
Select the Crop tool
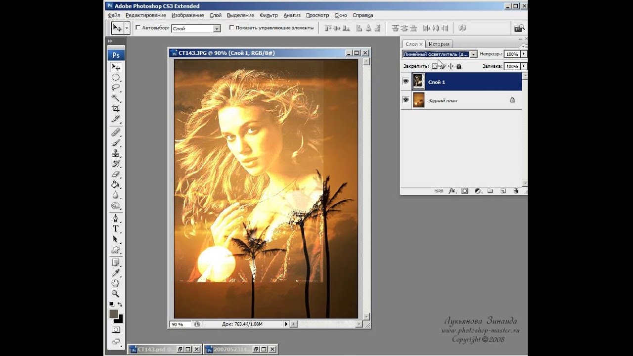point(116,108)
